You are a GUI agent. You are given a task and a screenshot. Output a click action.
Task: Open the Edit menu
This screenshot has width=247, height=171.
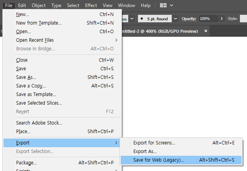click(22, 5)
